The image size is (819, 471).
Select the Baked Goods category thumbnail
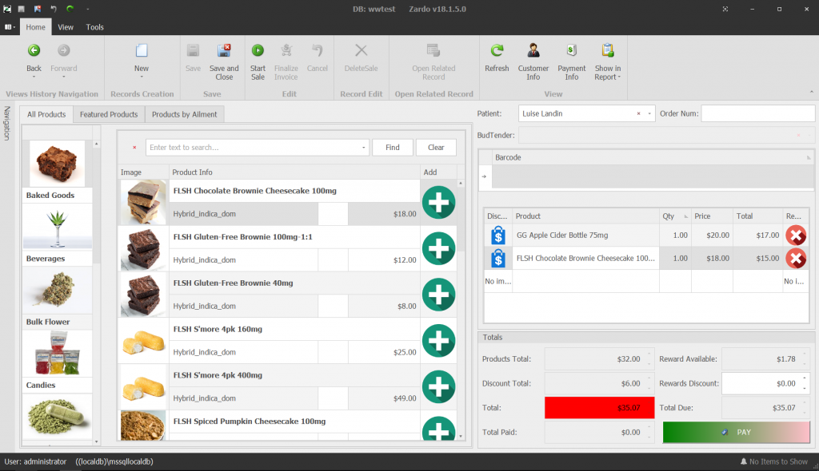pos(58,164)
